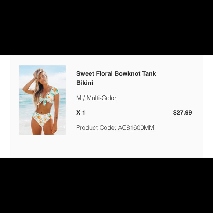The image size is (213, 213).
Task: Click the word Tank in the title
Action: (149, 73)
